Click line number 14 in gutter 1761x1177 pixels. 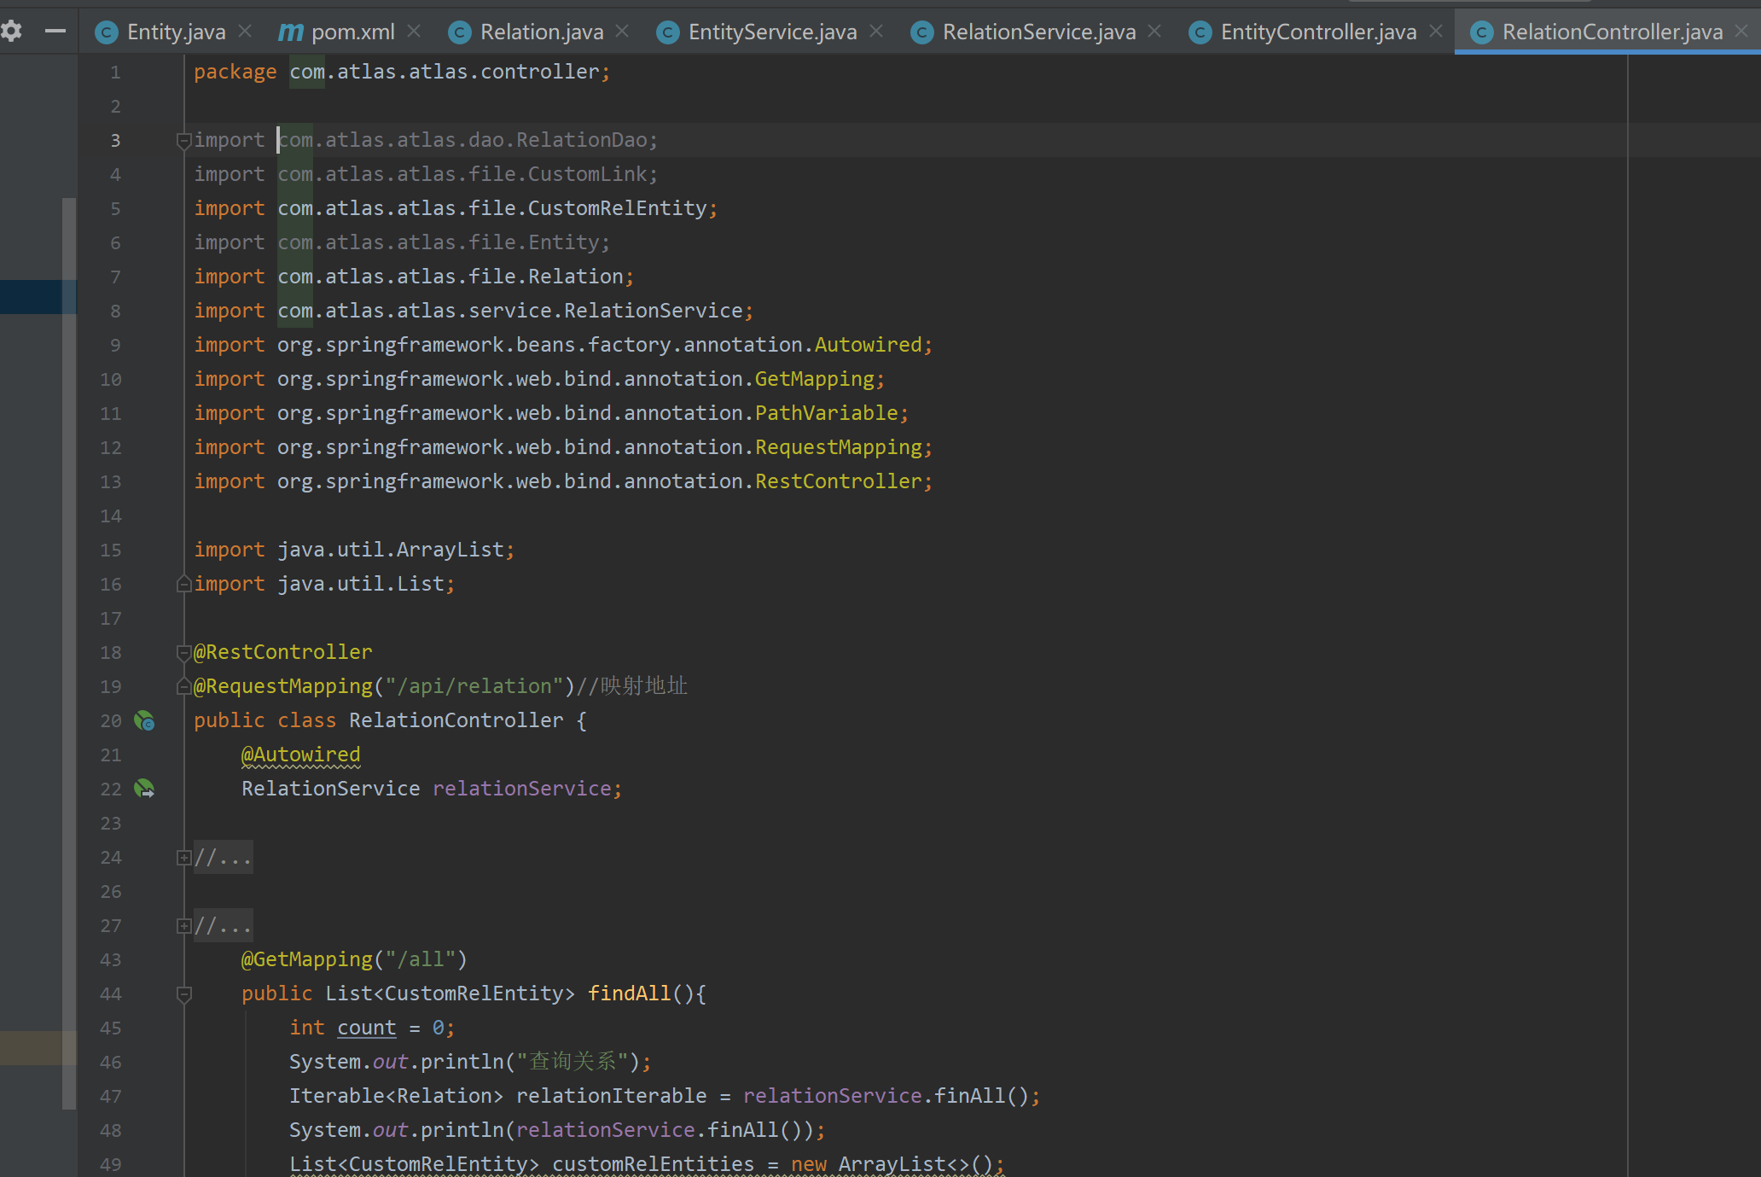tap(111, 516)
